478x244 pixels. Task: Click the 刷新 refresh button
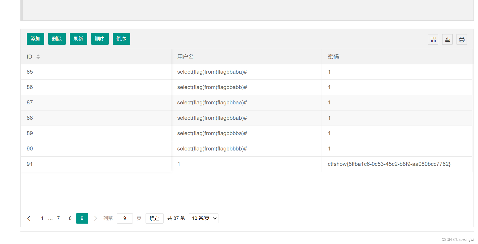coord(78,39)
